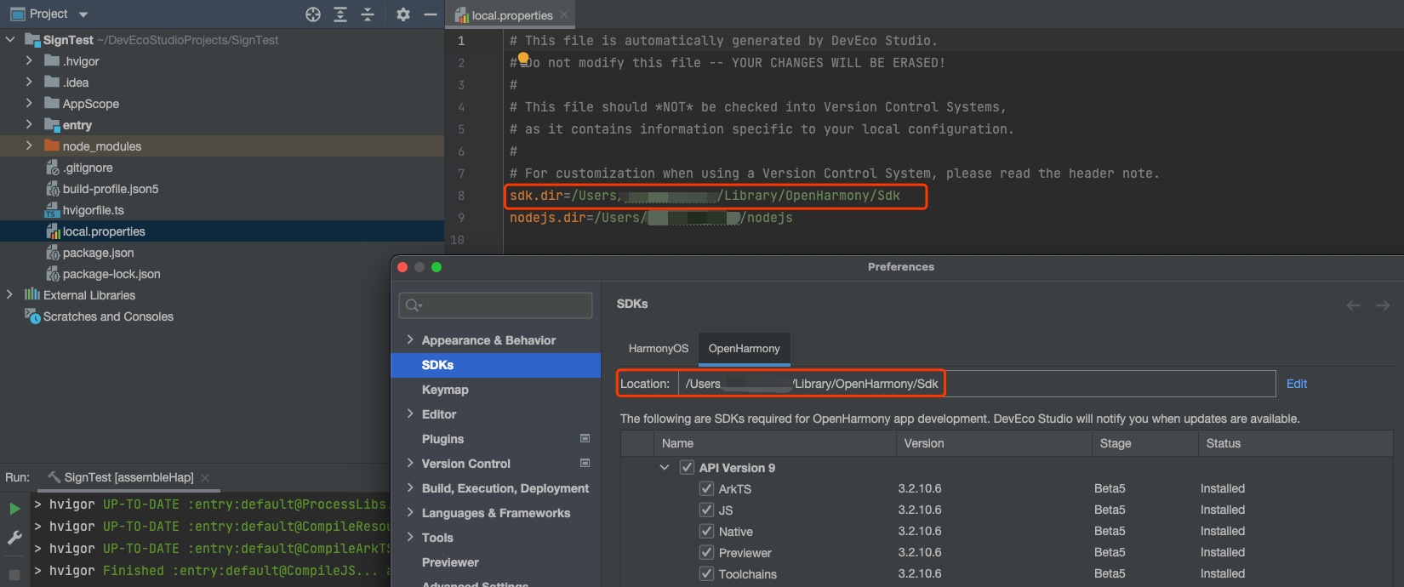Click the Status column header
Screen dimensions: 1404x587
[1295, 443]
